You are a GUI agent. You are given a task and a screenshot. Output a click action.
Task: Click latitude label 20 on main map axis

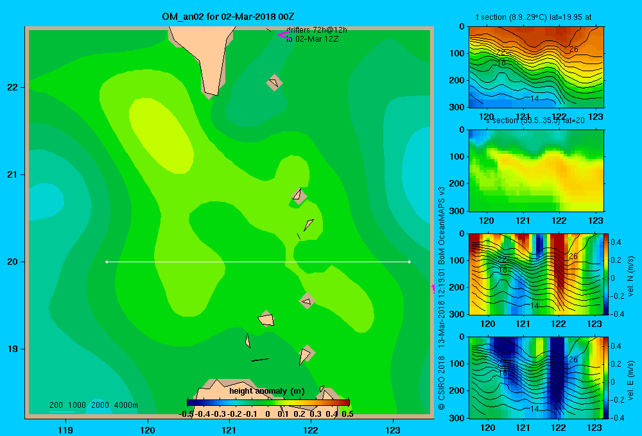tap(13, 262)
